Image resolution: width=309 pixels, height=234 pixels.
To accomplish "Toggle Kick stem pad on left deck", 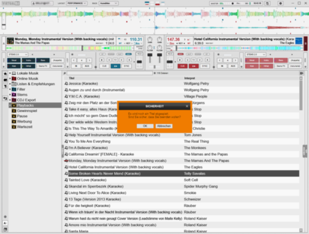I will click(14, 66).
